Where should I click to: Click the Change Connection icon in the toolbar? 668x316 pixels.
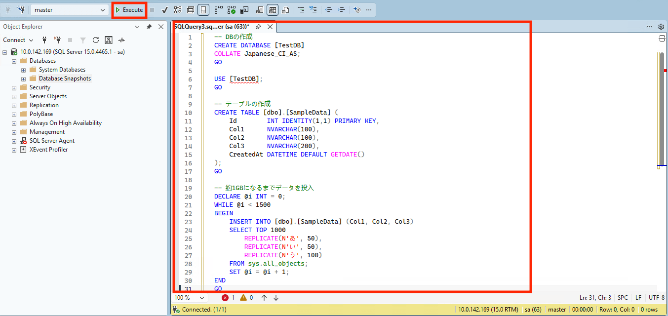21,10
